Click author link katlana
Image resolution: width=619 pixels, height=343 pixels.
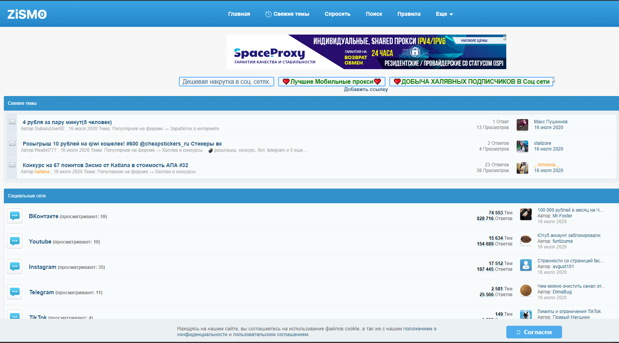pyautogui.click(x=42, y=172)
